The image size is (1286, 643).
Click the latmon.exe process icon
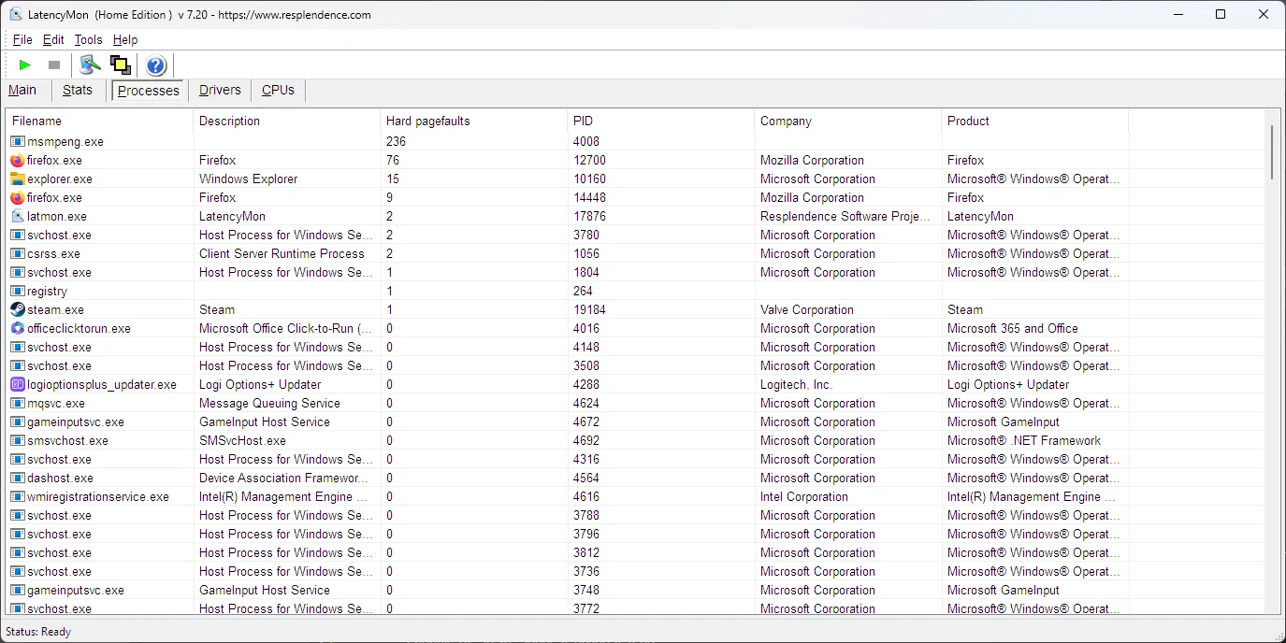18,217
